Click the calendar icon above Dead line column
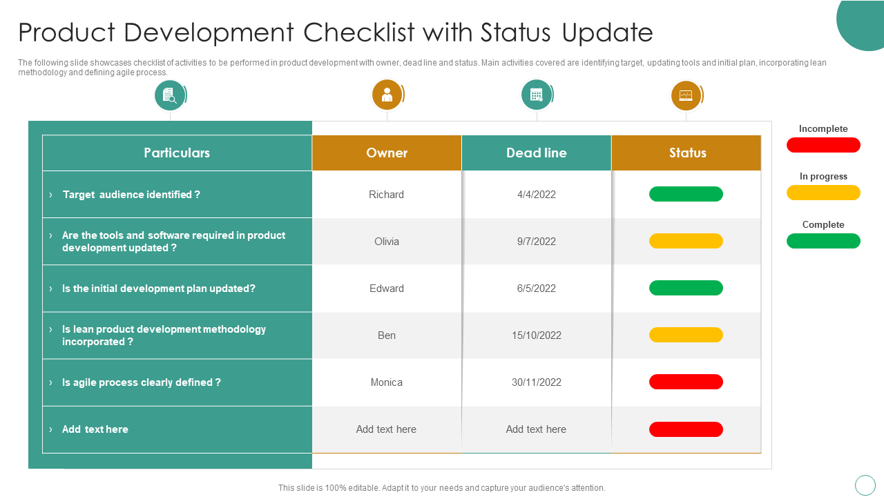This screenshot has width=884, height=497. [536, 95]
